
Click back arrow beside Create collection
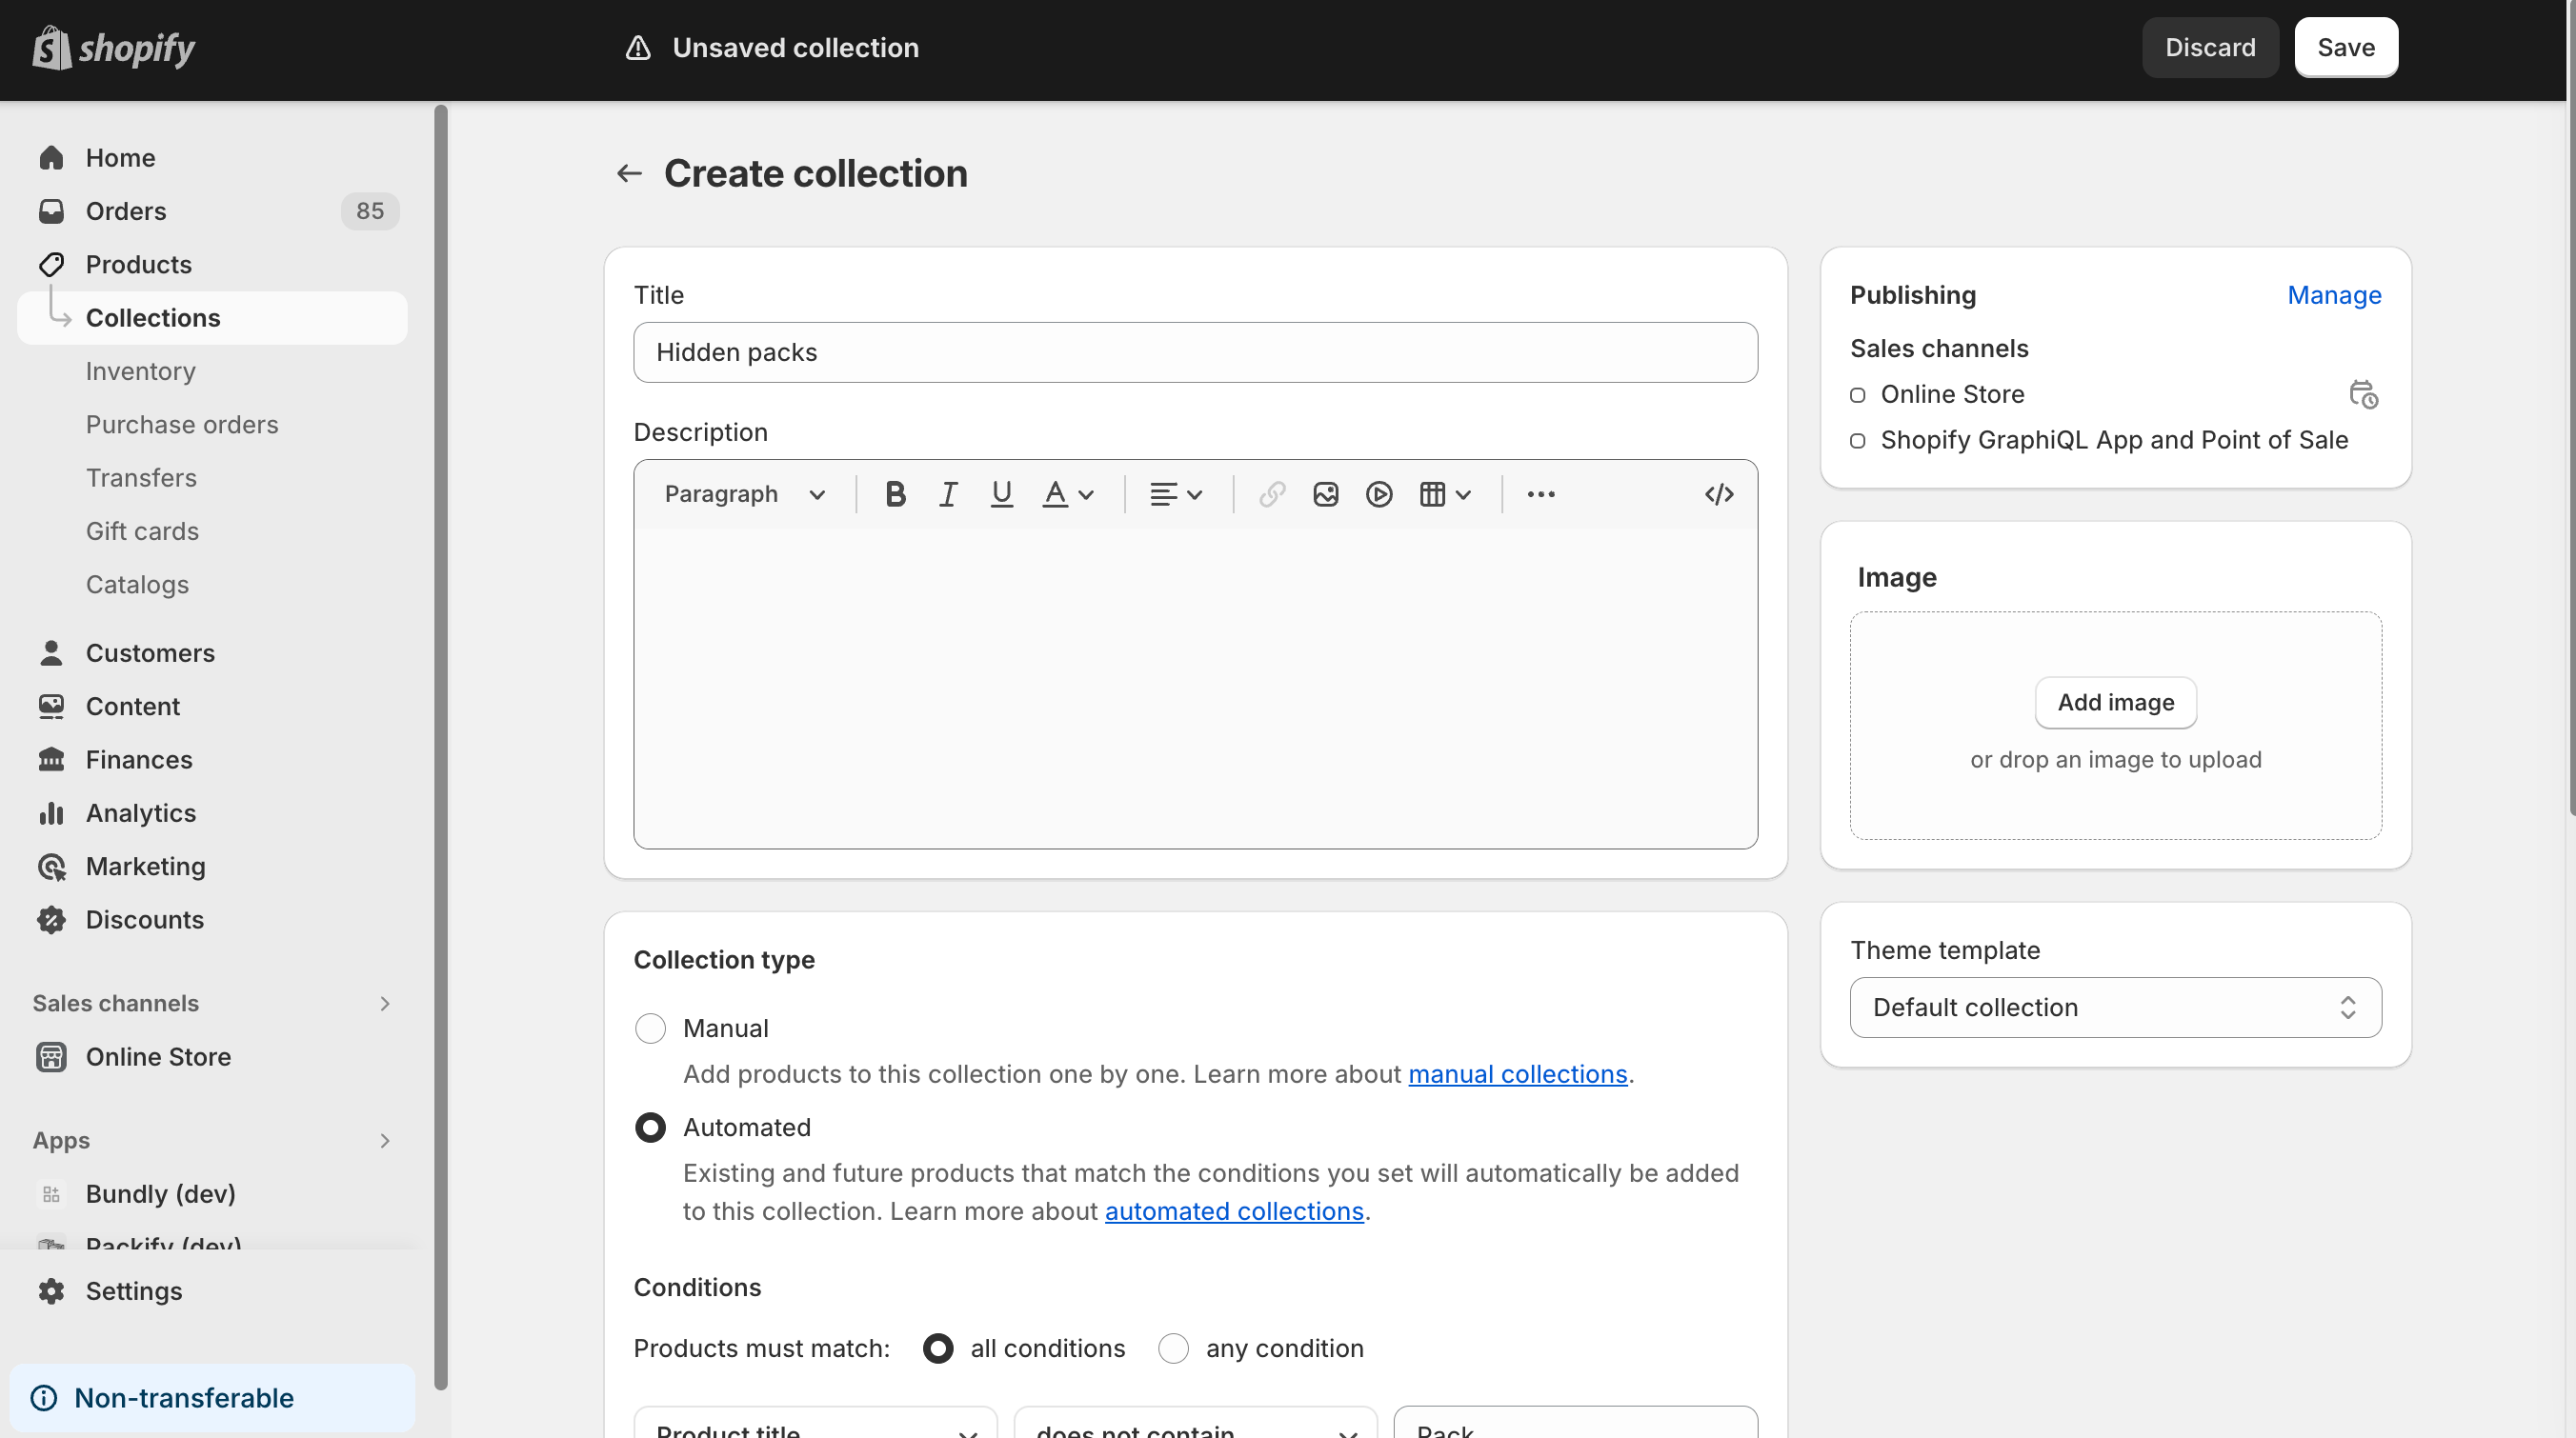[x=629, y=174]
